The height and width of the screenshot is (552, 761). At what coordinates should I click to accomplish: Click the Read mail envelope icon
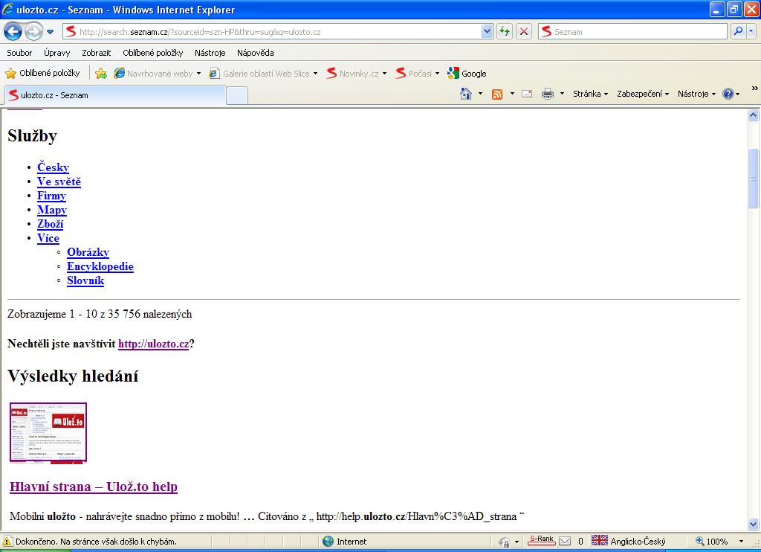527,94
